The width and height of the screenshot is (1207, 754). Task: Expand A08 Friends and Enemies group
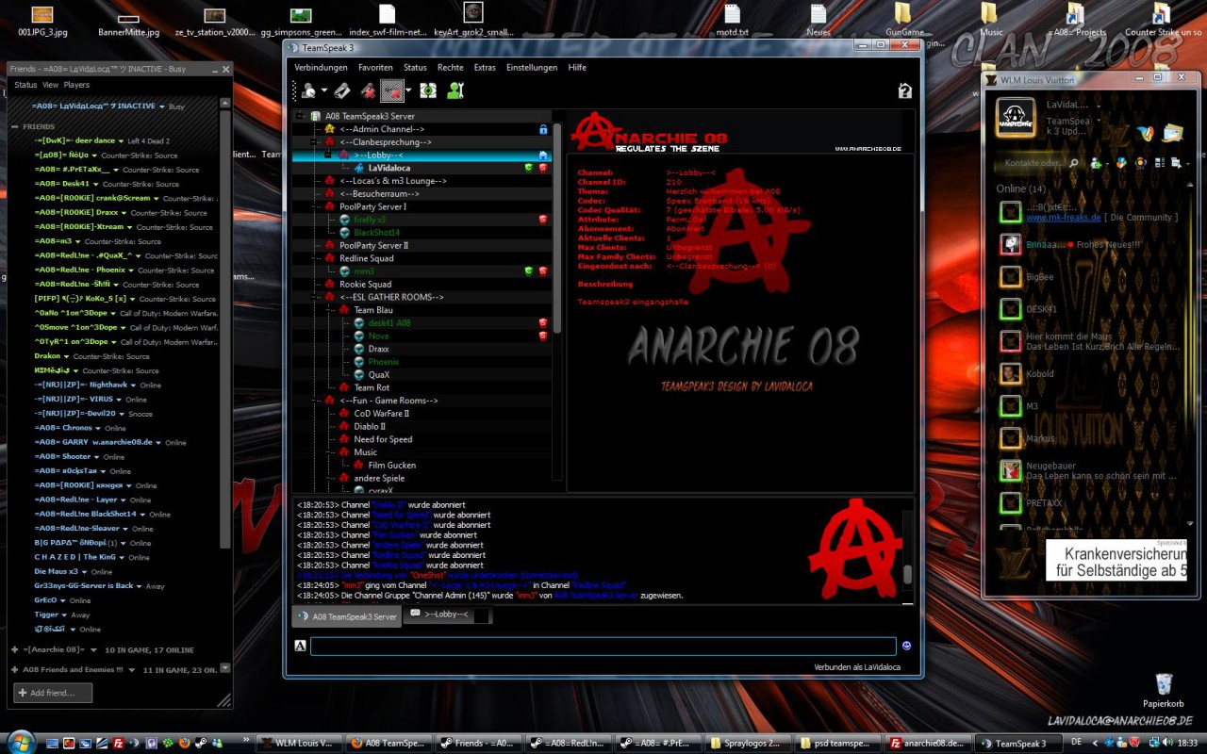[15, 669]
